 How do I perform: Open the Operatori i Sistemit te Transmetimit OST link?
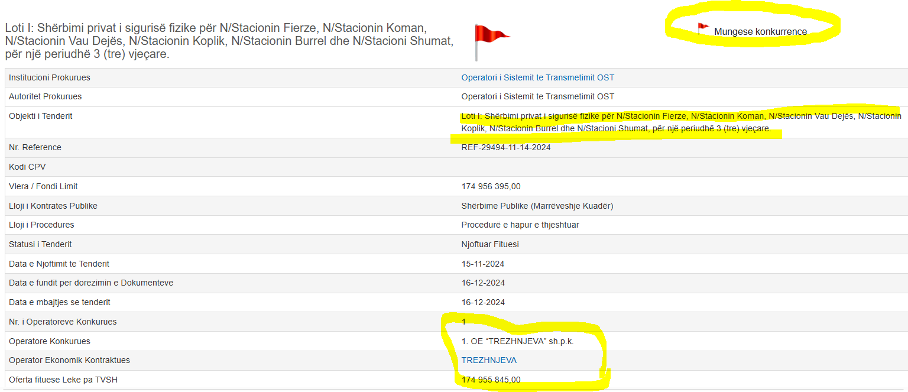point(537,77)
